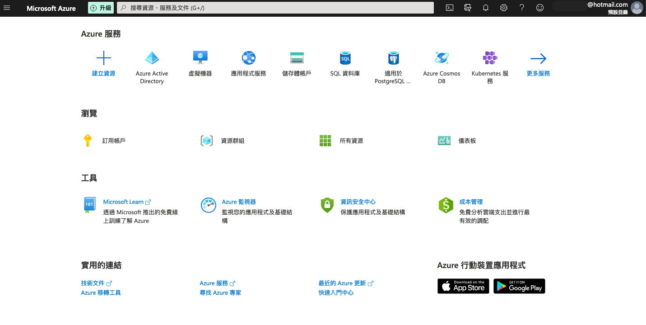The width and height of the screenshot is (646, 325).
Task: Open the 虛擬機器 service icon
Action: pos(200,57)
